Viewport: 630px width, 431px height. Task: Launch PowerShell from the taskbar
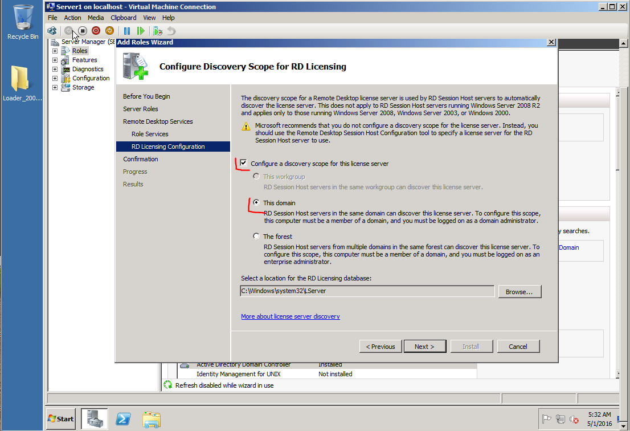123,419
